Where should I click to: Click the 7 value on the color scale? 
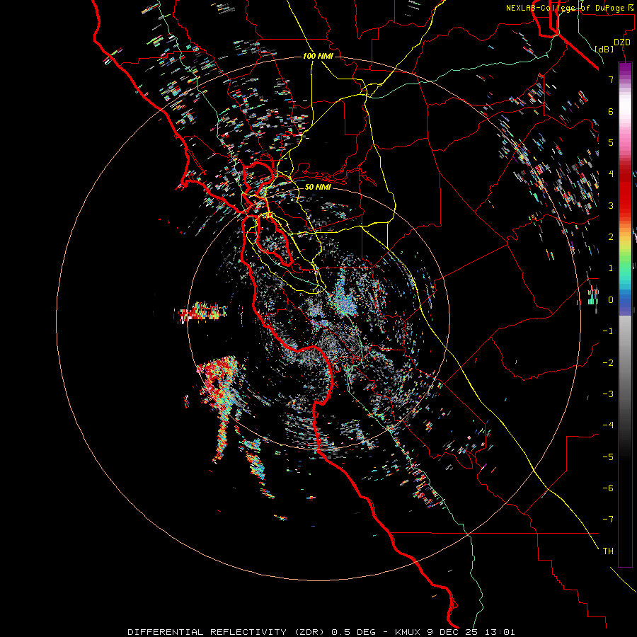[x=611, y=79]
